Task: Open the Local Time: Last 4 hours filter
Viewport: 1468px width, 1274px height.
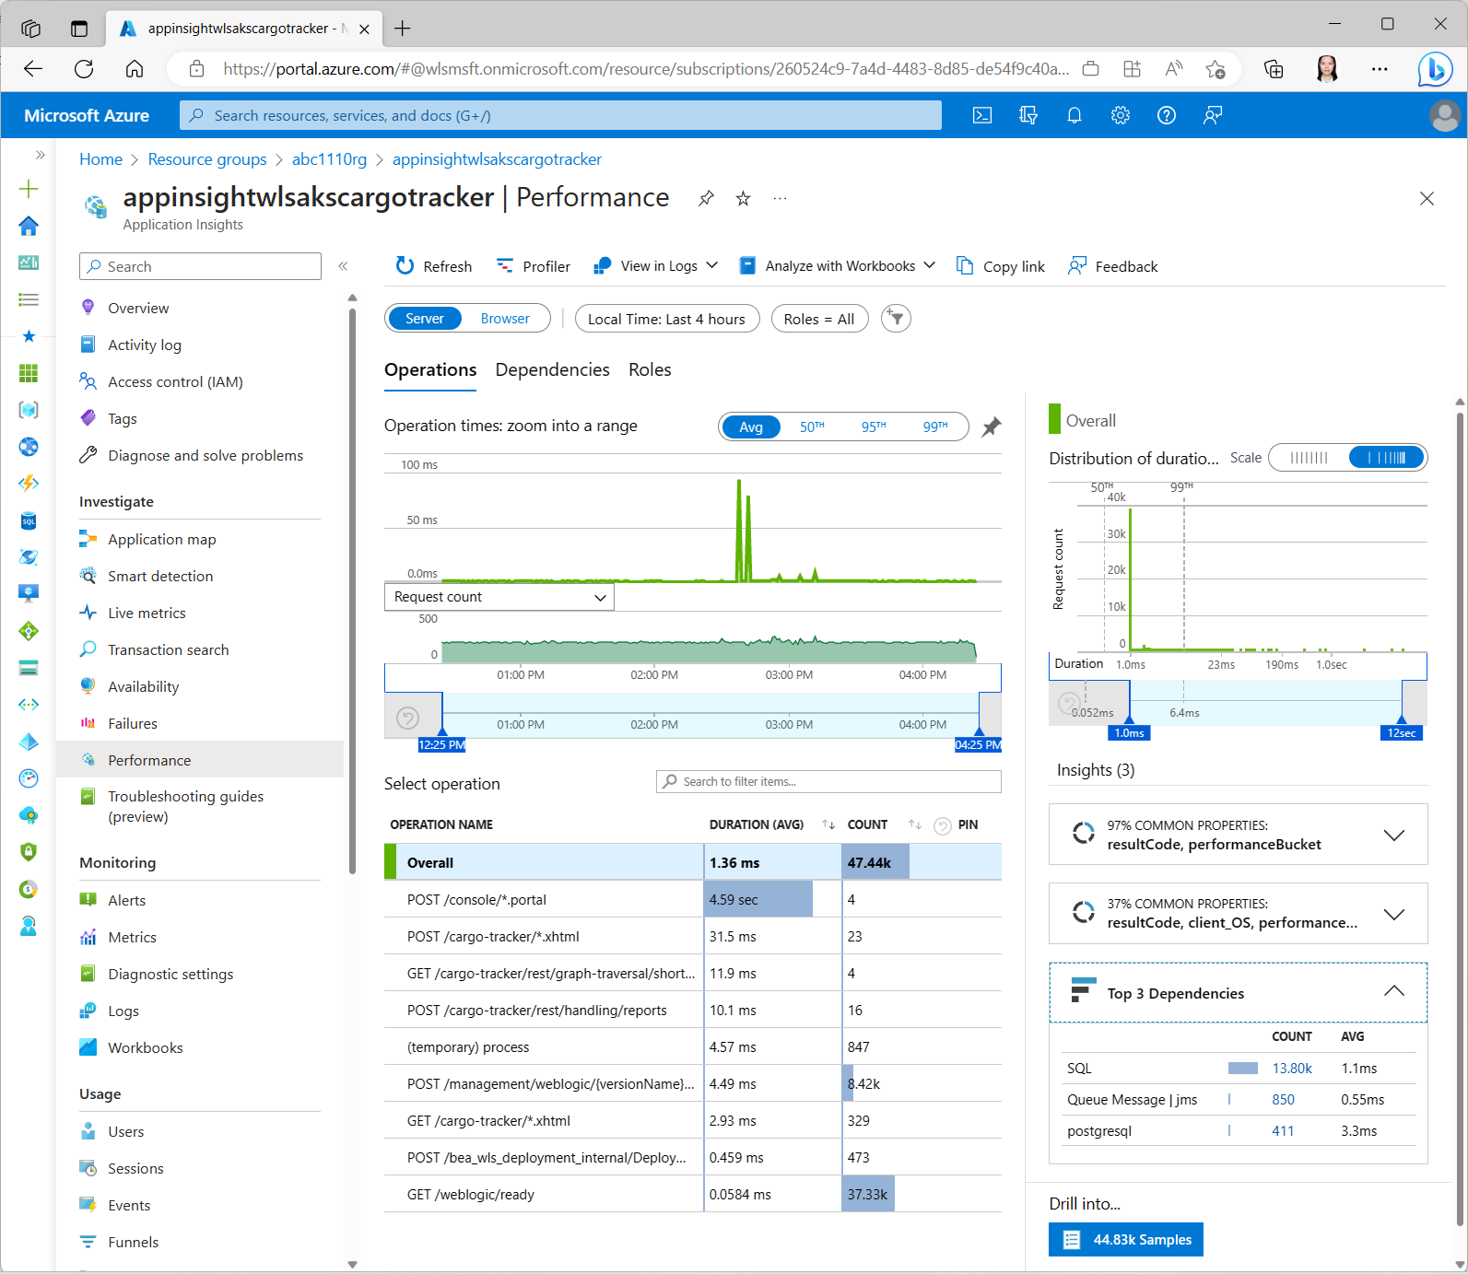Action: click(667, 319)
